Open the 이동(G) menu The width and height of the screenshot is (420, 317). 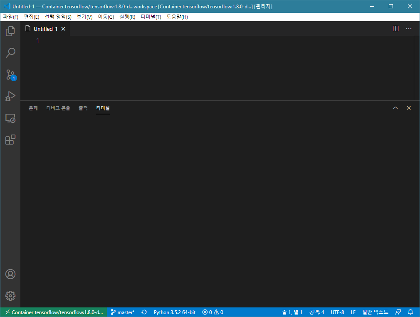[106, 17]
